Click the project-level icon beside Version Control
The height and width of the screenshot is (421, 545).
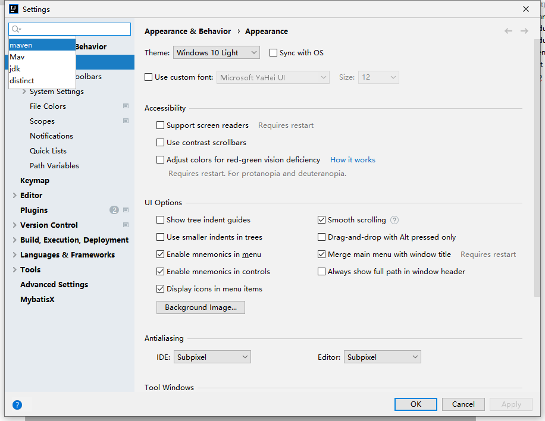126,225
